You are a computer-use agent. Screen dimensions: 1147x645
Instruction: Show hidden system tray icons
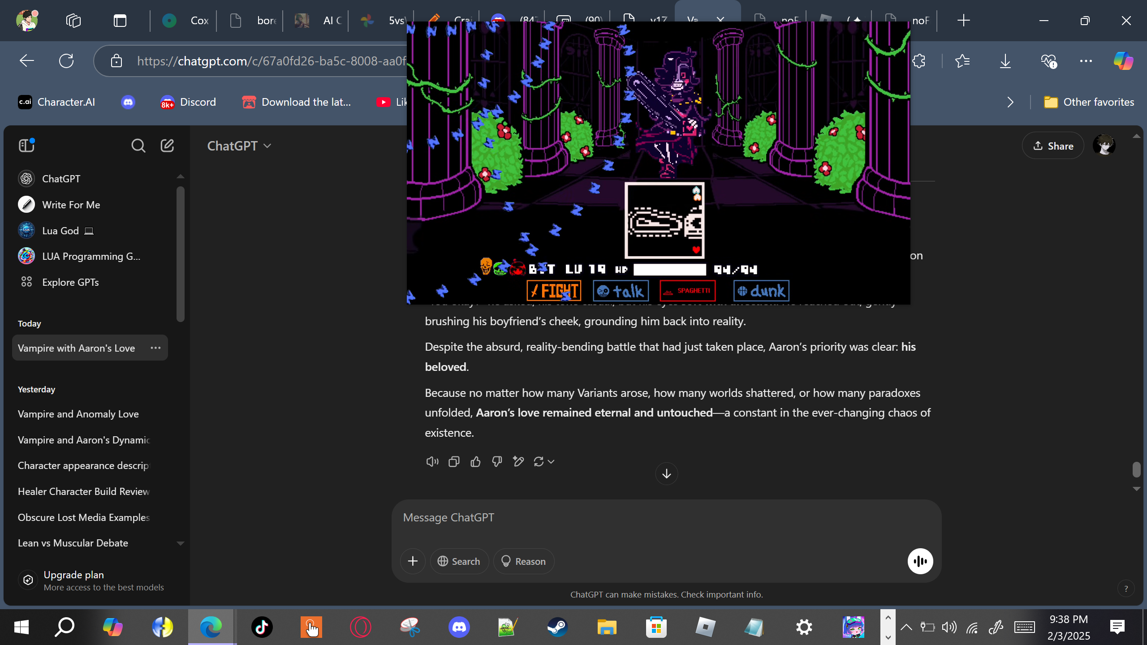click(x=906, y=627)
